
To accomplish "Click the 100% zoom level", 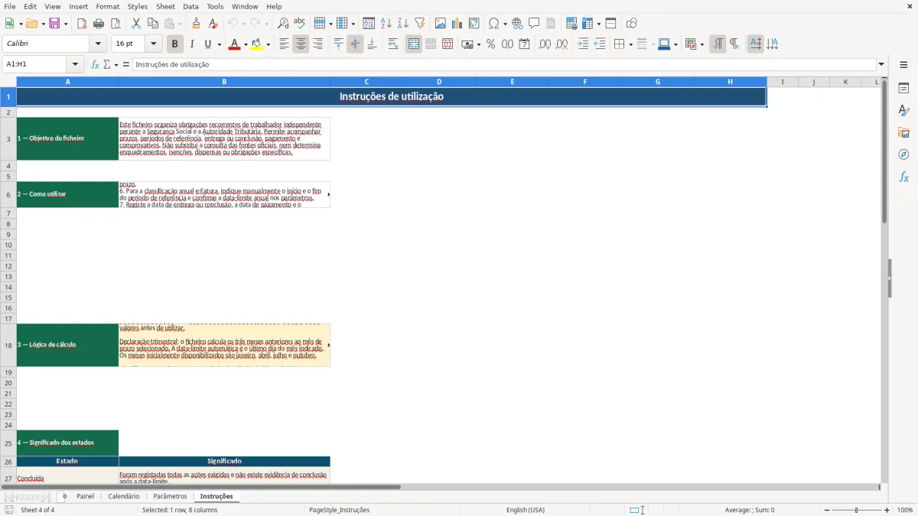I will click(905, 510).
